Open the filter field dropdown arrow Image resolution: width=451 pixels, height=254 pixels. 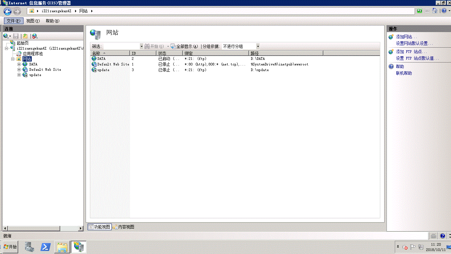142,47
